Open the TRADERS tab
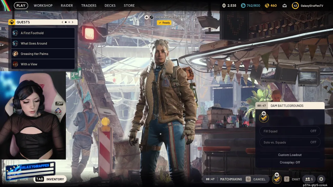Image resolution: width=333 pixels, height=187 pixels. [89, 5]
